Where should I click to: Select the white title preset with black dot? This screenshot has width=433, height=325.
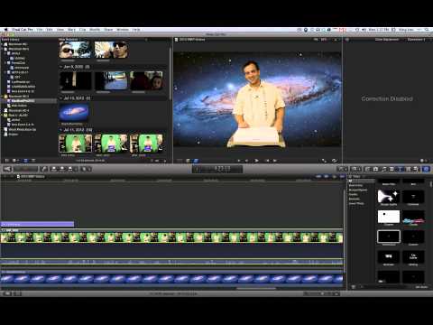[x=389, y=217]
